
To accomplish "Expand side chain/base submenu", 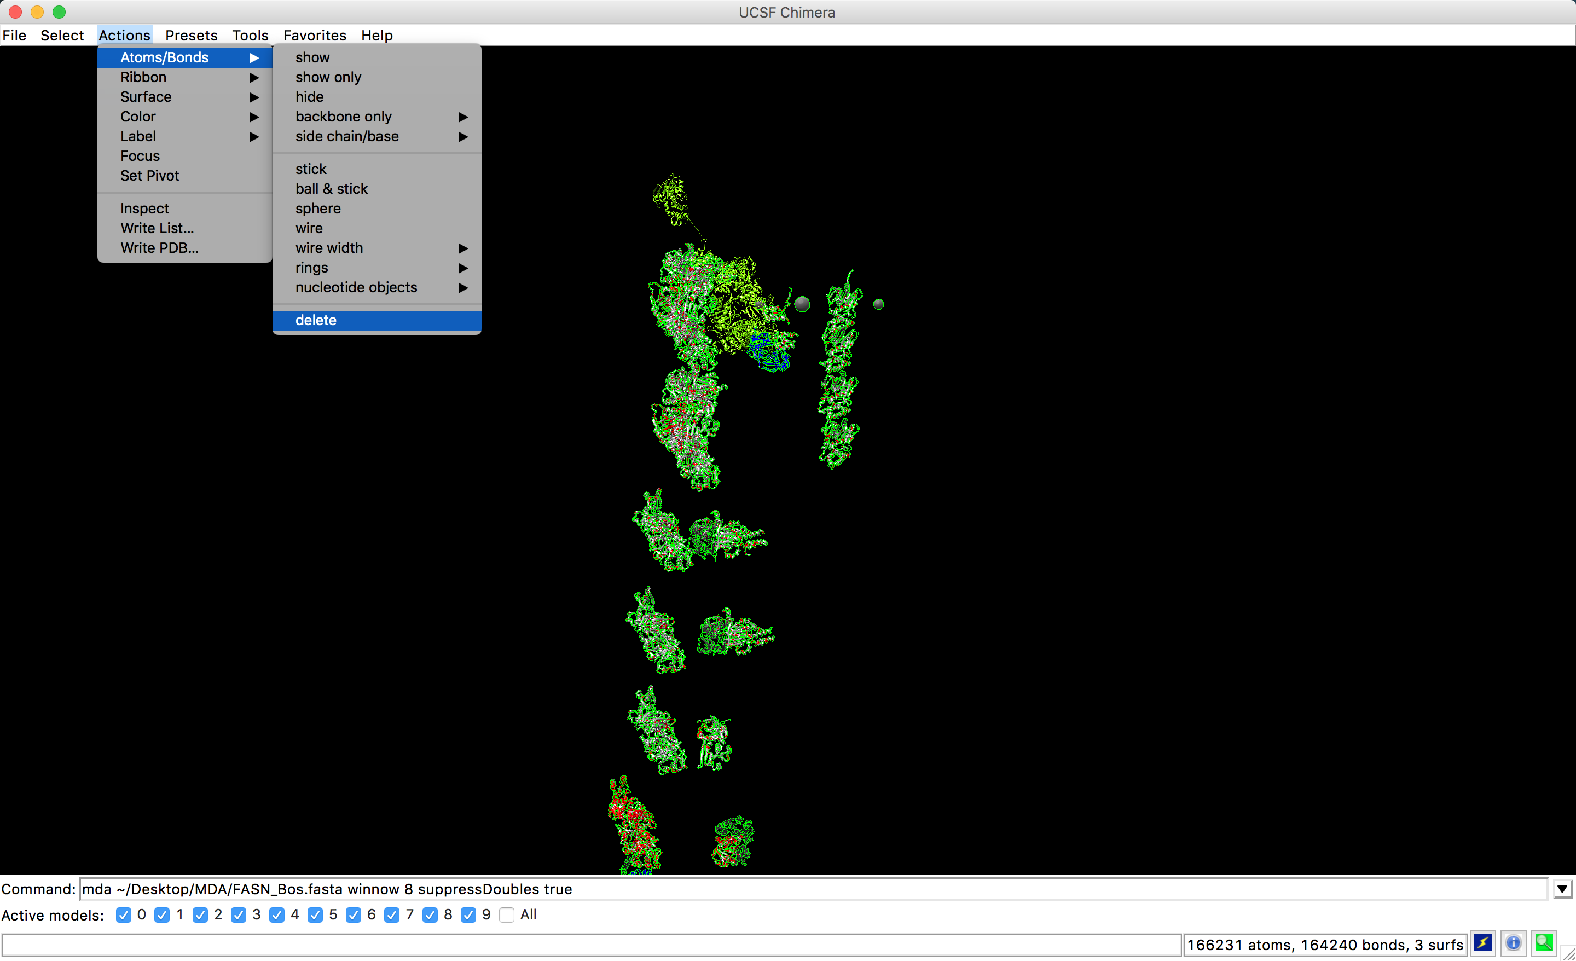I will click(x=376, y=136).
